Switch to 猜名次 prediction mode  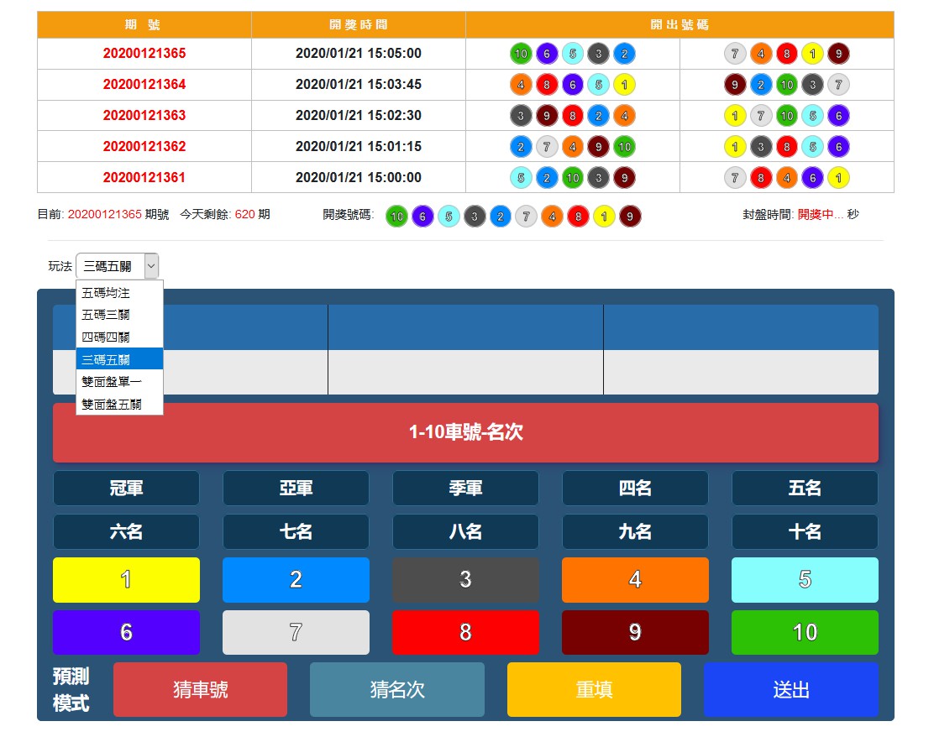coord(396,689)
